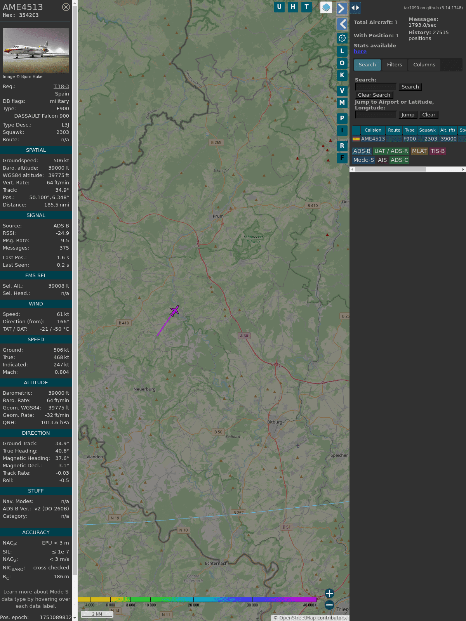Zoom out with the minus icon
466x621 pixels.
click(329, 605)
